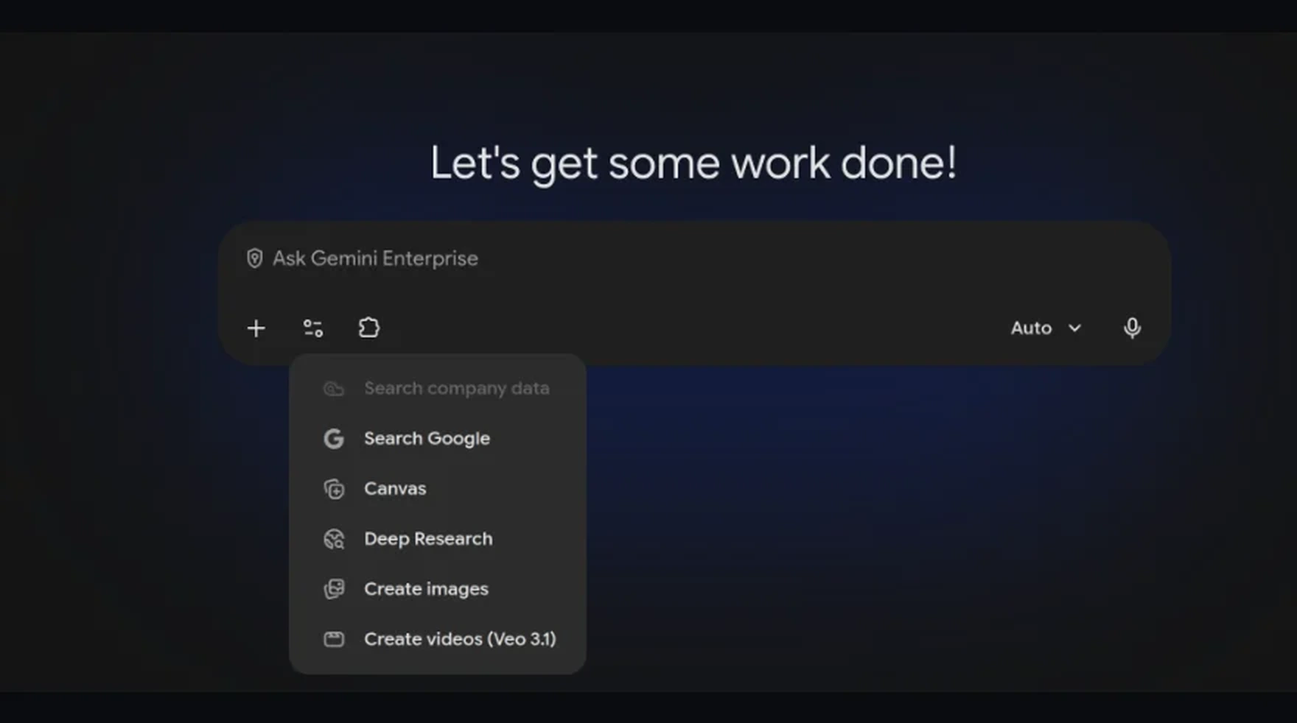1297x723 pixels.
Task: Click the Search company data cloud icon
Action: tap(334, 389)
